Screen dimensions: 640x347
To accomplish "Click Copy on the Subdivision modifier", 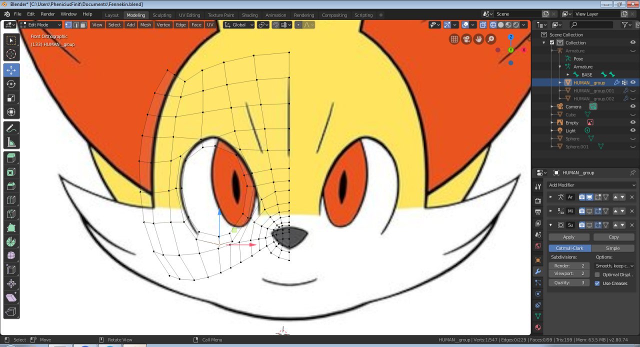I will point(614,237).
